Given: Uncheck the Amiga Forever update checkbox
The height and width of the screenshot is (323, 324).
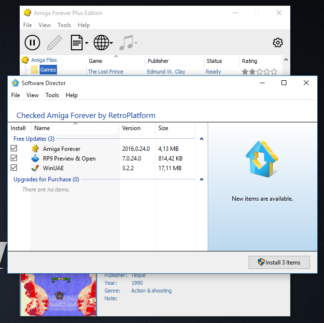Looking at the screenshot, I should (14, 148).
